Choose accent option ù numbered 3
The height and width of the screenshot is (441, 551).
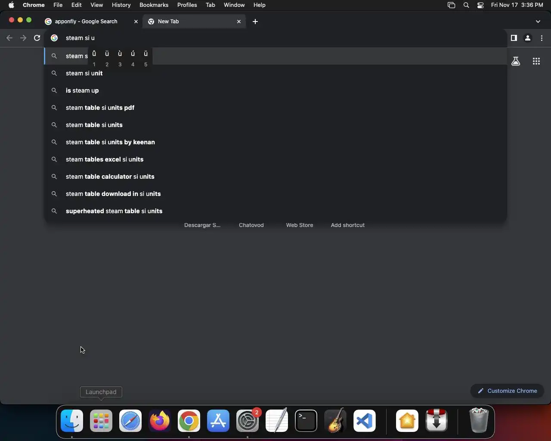[120, 58]
